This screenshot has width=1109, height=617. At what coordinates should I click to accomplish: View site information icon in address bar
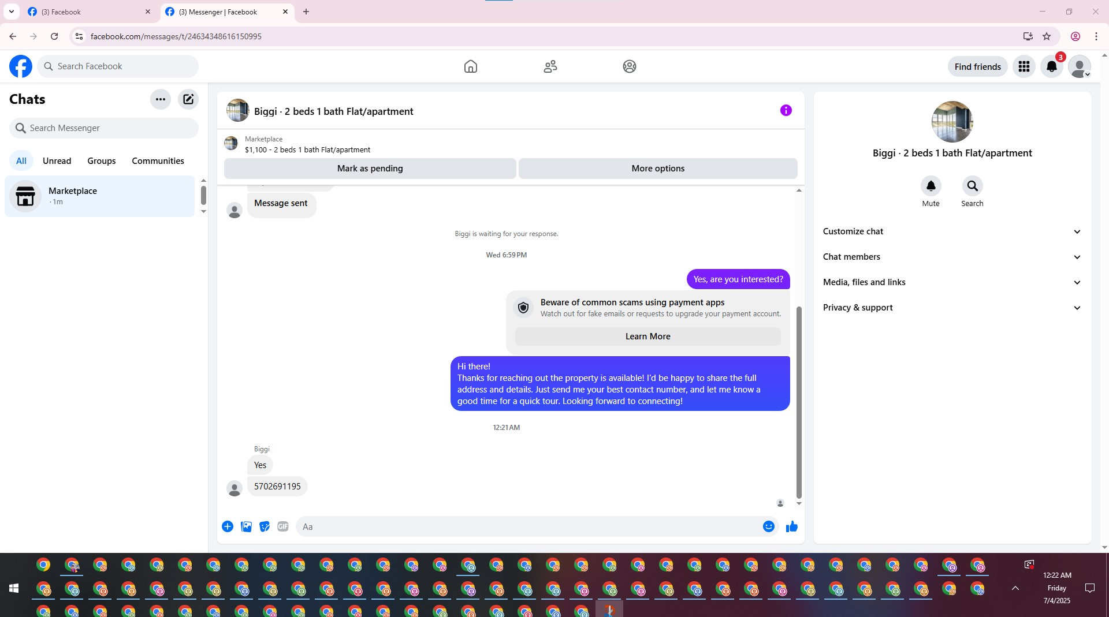pyautogui.click(x=79, y=36)
